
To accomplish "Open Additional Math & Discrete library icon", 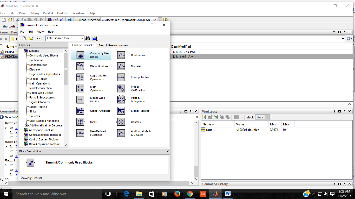I will [121, 133].
